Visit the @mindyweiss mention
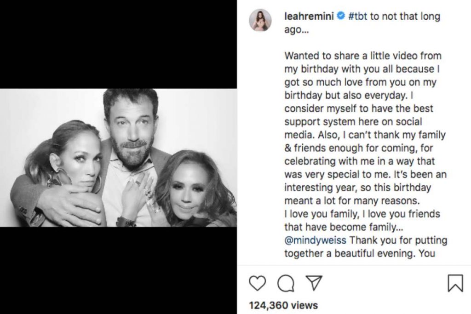 (315, 240)
